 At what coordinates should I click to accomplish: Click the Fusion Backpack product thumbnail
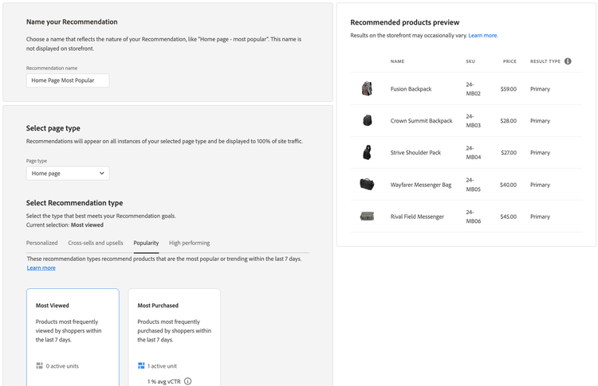367,89
